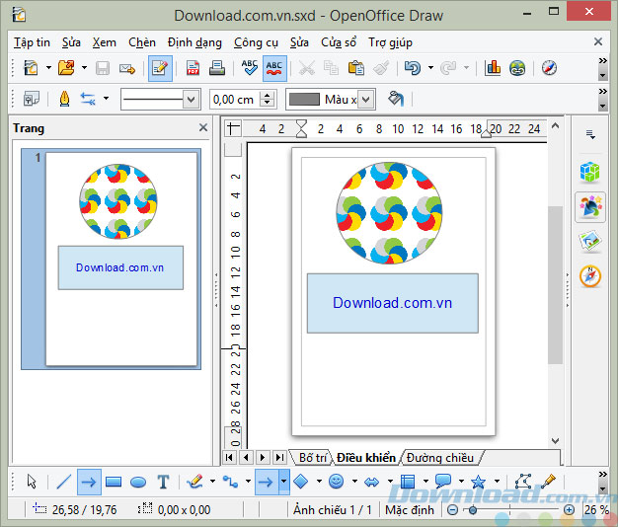
Task: Open the sidebar Properties cube icon
Action: pos(590,172)
